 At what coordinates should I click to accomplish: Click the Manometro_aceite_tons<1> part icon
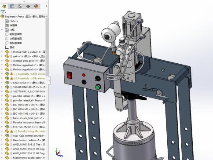[7, 158]
